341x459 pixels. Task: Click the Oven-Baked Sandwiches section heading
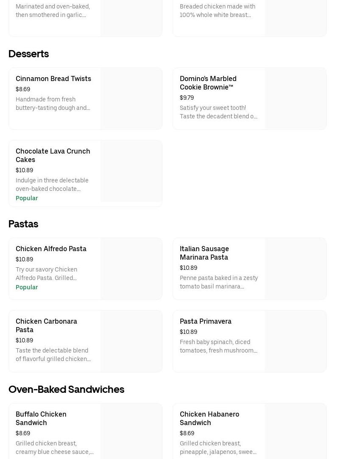[66, 389]
